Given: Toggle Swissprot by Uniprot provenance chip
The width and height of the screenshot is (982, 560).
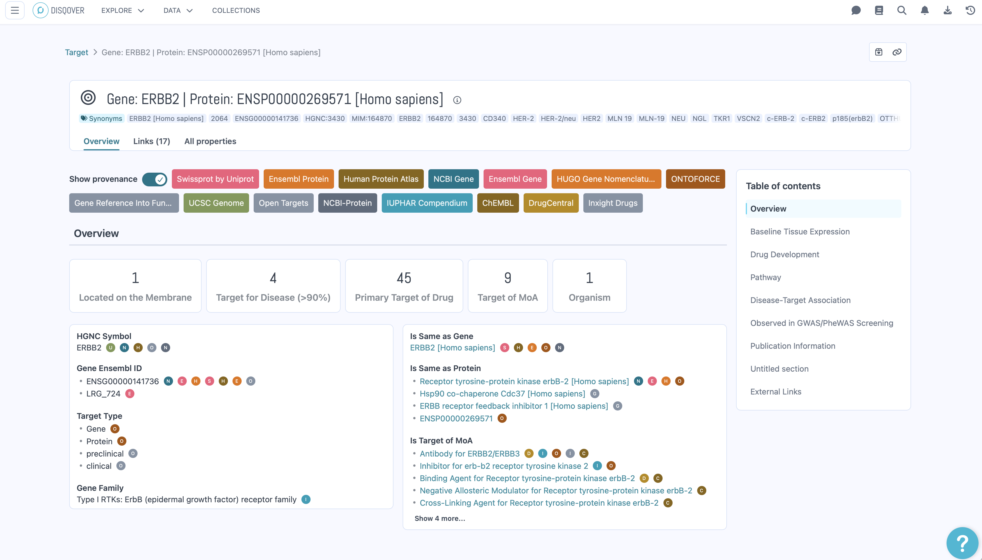Looking at the screenshot, I should [x=215, y=179].
